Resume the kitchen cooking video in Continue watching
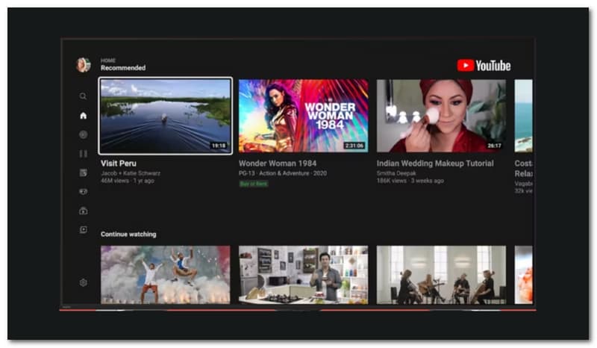597x348 pixels. pyautogui.click(x=303, y=274)
